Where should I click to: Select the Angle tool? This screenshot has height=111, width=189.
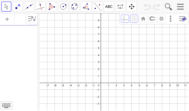pyautogui.click(x=86, y=7)
